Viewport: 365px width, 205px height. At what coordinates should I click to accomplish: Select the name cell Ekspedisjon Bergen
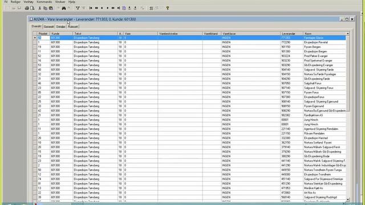325,51
